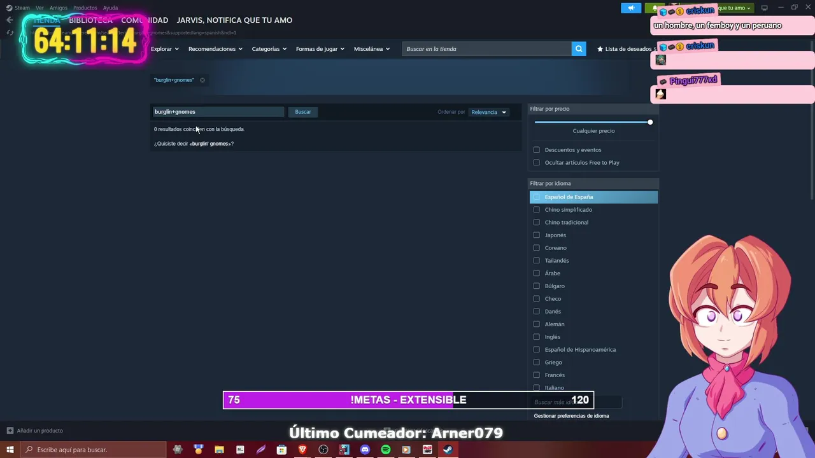Image resolution: width=815 pixels, height=458 pixels.
Task: Check the Danés language filter
Action: click(x=537, y=312)
